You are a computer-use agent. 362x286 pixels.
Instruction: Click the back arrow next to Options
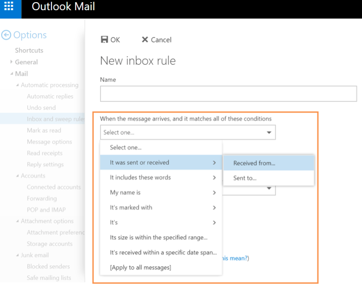(x=6, y=35)
